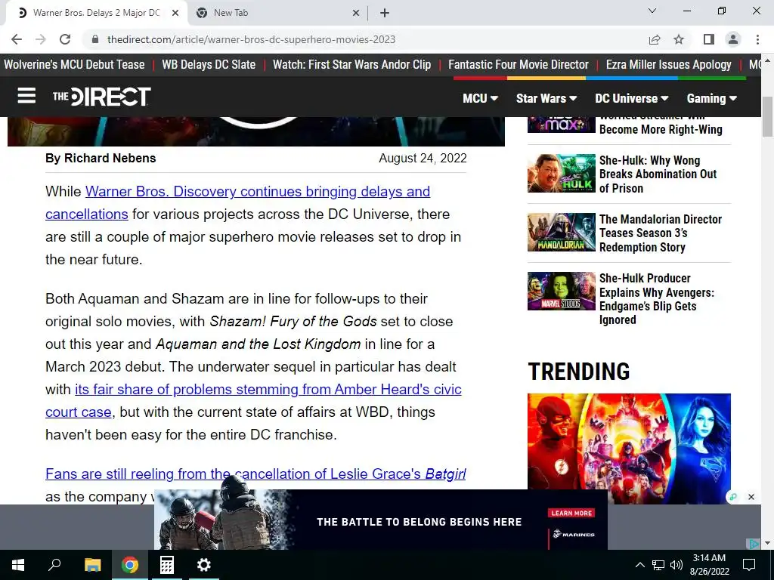The image size is (774, 580).
Task: Expand the Gaming menu
Action: click(x=712, y=98)
